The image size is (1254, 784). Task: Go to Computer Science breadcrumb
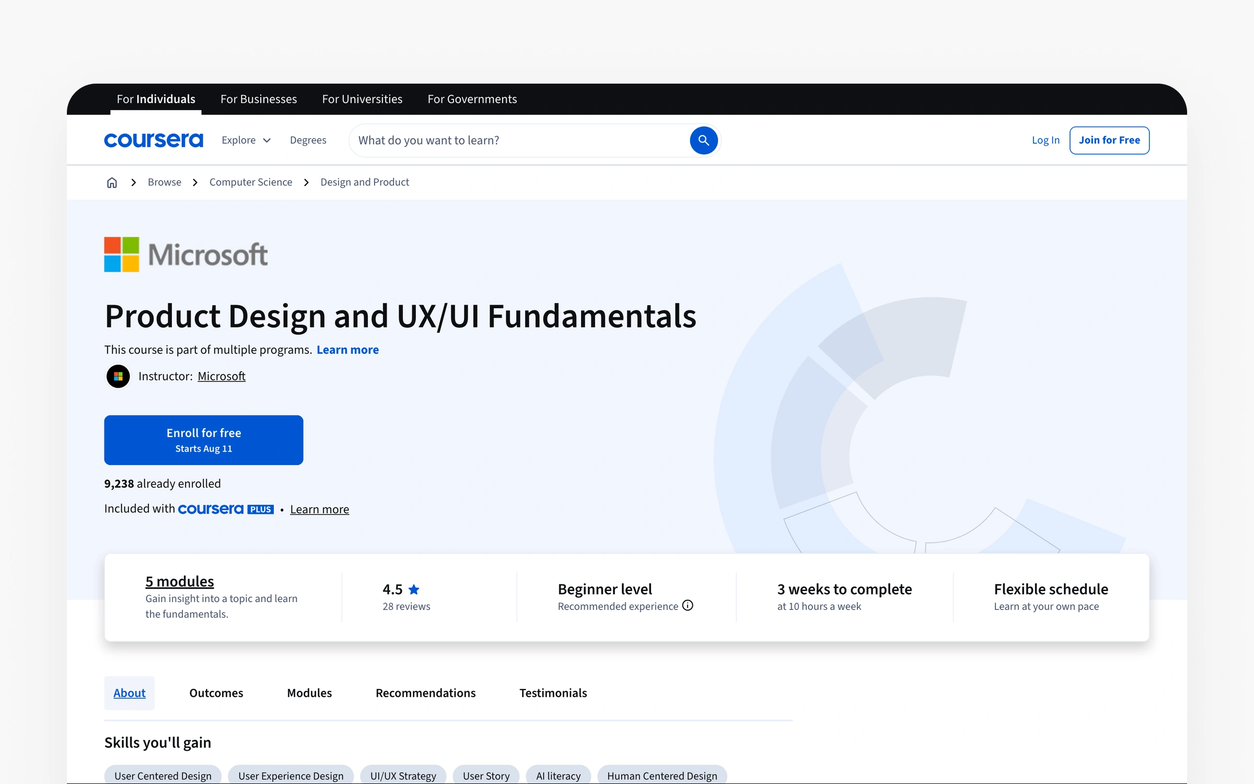251,182
